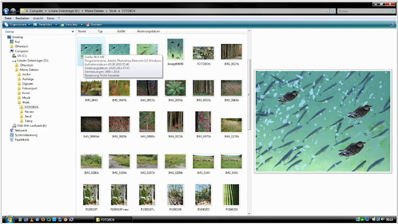Select the FOTOBOX folder in the tree
The width and height of the screenshot is (398, 224).
[31, 107]
